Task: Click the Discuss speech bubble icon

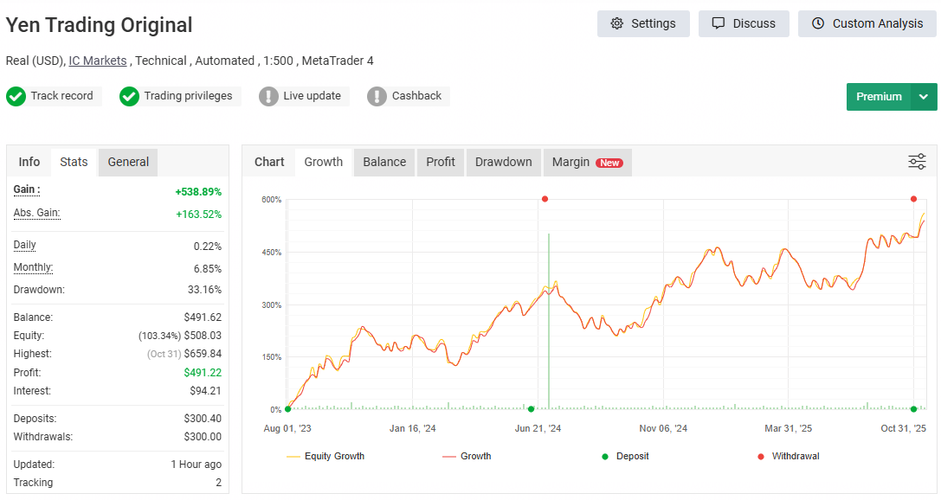Action: (x=719, y=23)
